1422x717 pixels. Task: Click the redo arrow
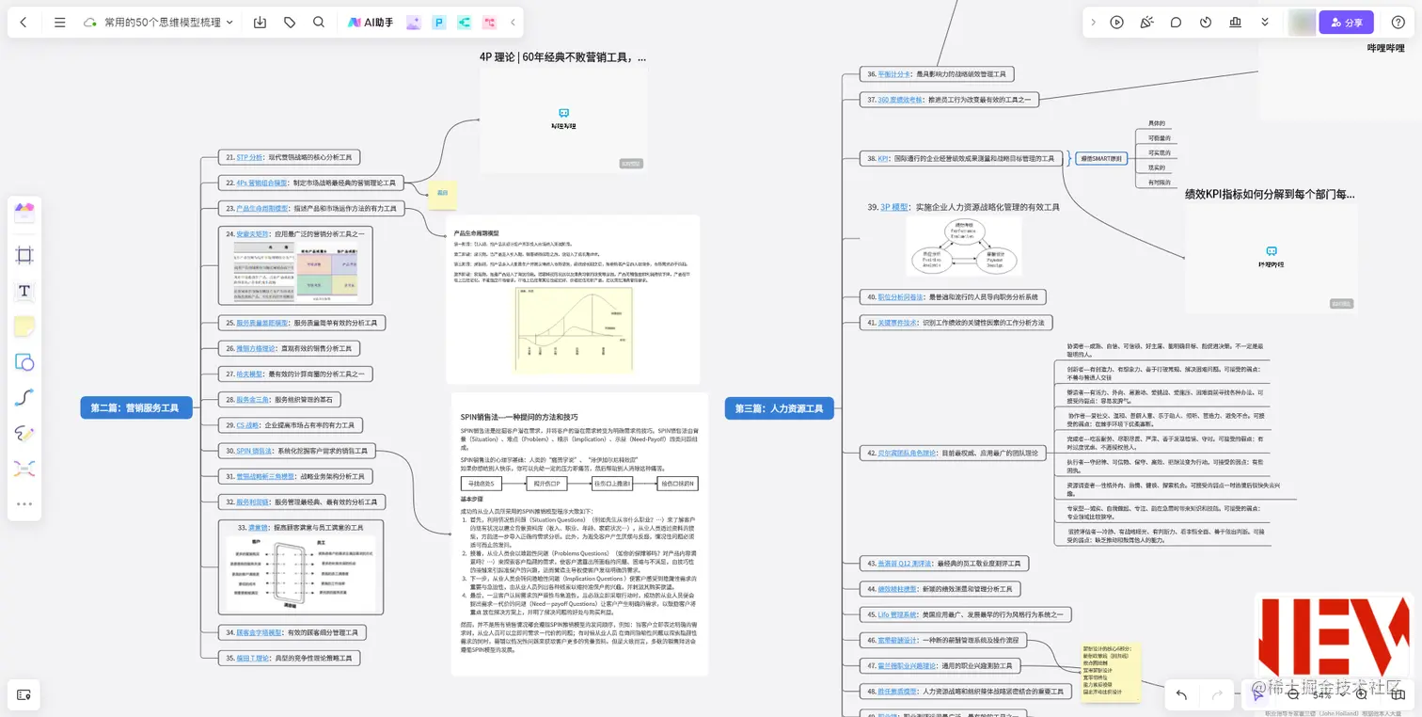coord(1217,694)
